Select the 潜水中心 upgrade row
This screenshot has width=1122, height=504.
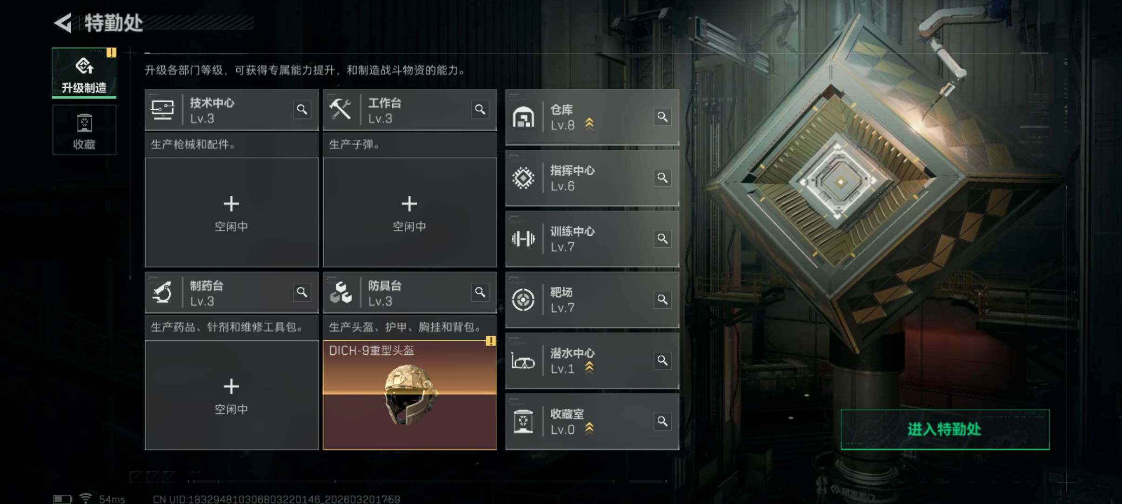point(592,361)
